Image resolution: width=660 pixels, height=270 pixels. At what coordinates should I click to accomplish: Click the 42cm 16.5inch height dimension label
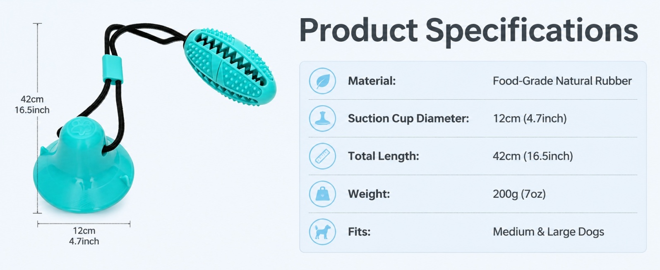point(32,104)
